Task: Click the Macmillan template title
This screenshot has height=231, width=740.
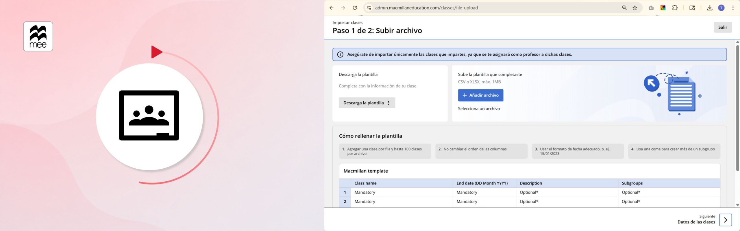Action: (366, 171)
